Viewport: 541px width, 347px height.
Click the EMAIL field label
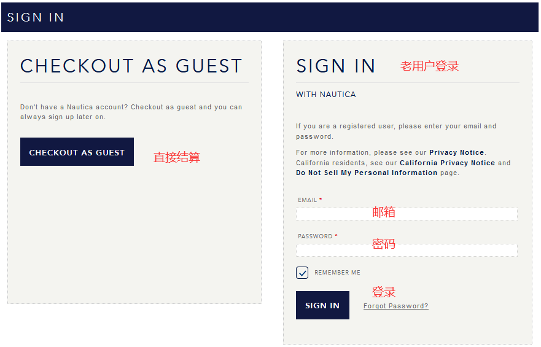308,200
